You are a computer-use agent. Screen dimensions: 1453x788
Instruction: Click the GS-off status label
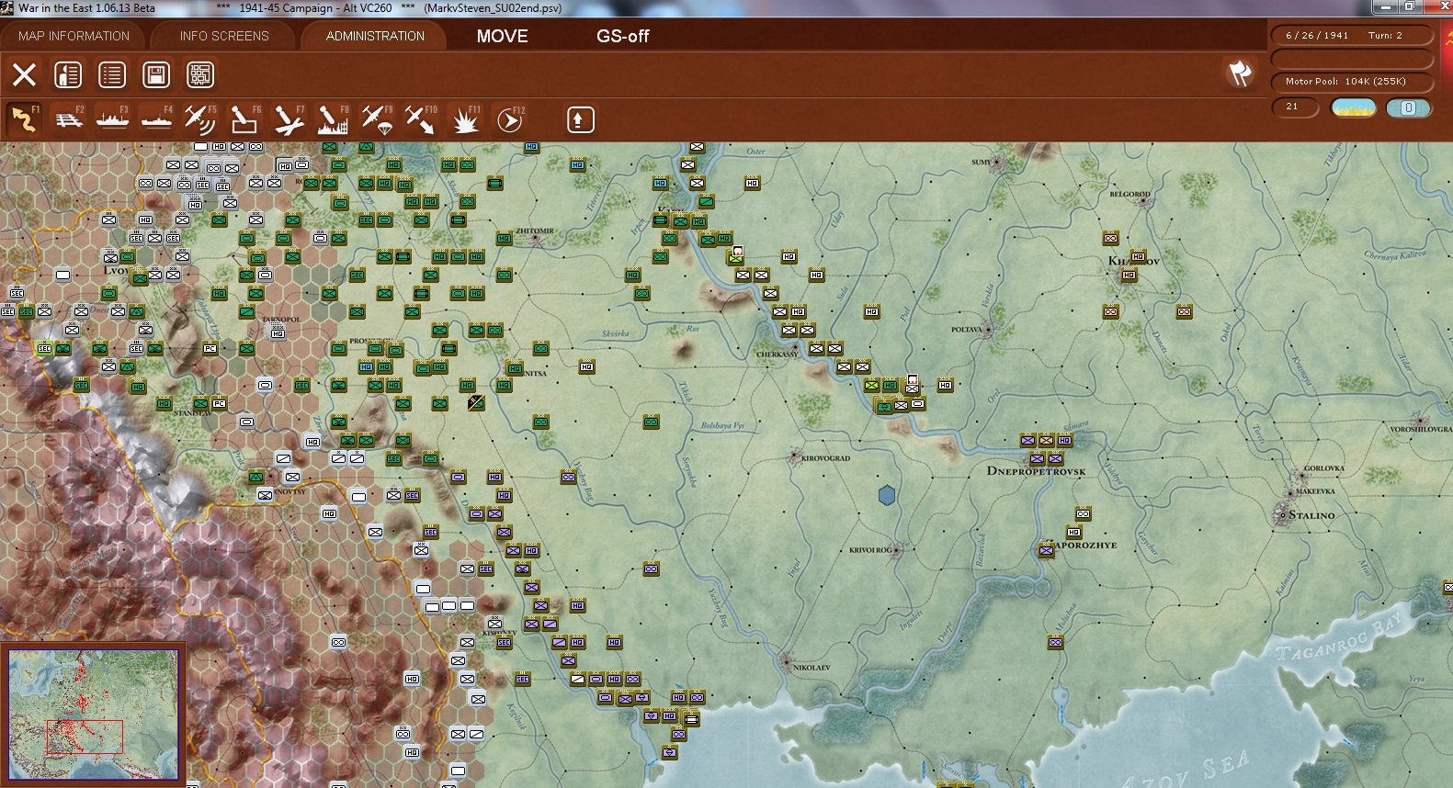pos(623,36)
